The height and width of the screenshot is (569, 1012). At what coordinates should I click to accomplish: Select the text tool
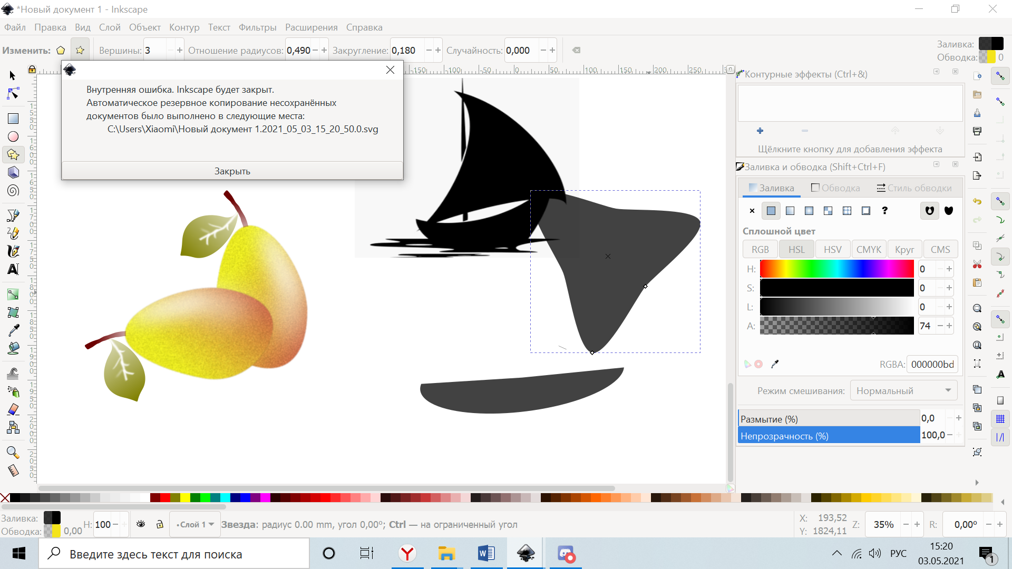click(13, 269)
